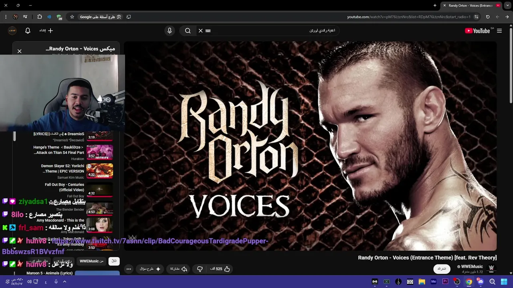Image resolution: width=513 pixels, height=288 pixels.
Task: Select the Randy Orton Voices browser tab
Action: point(471,6)
